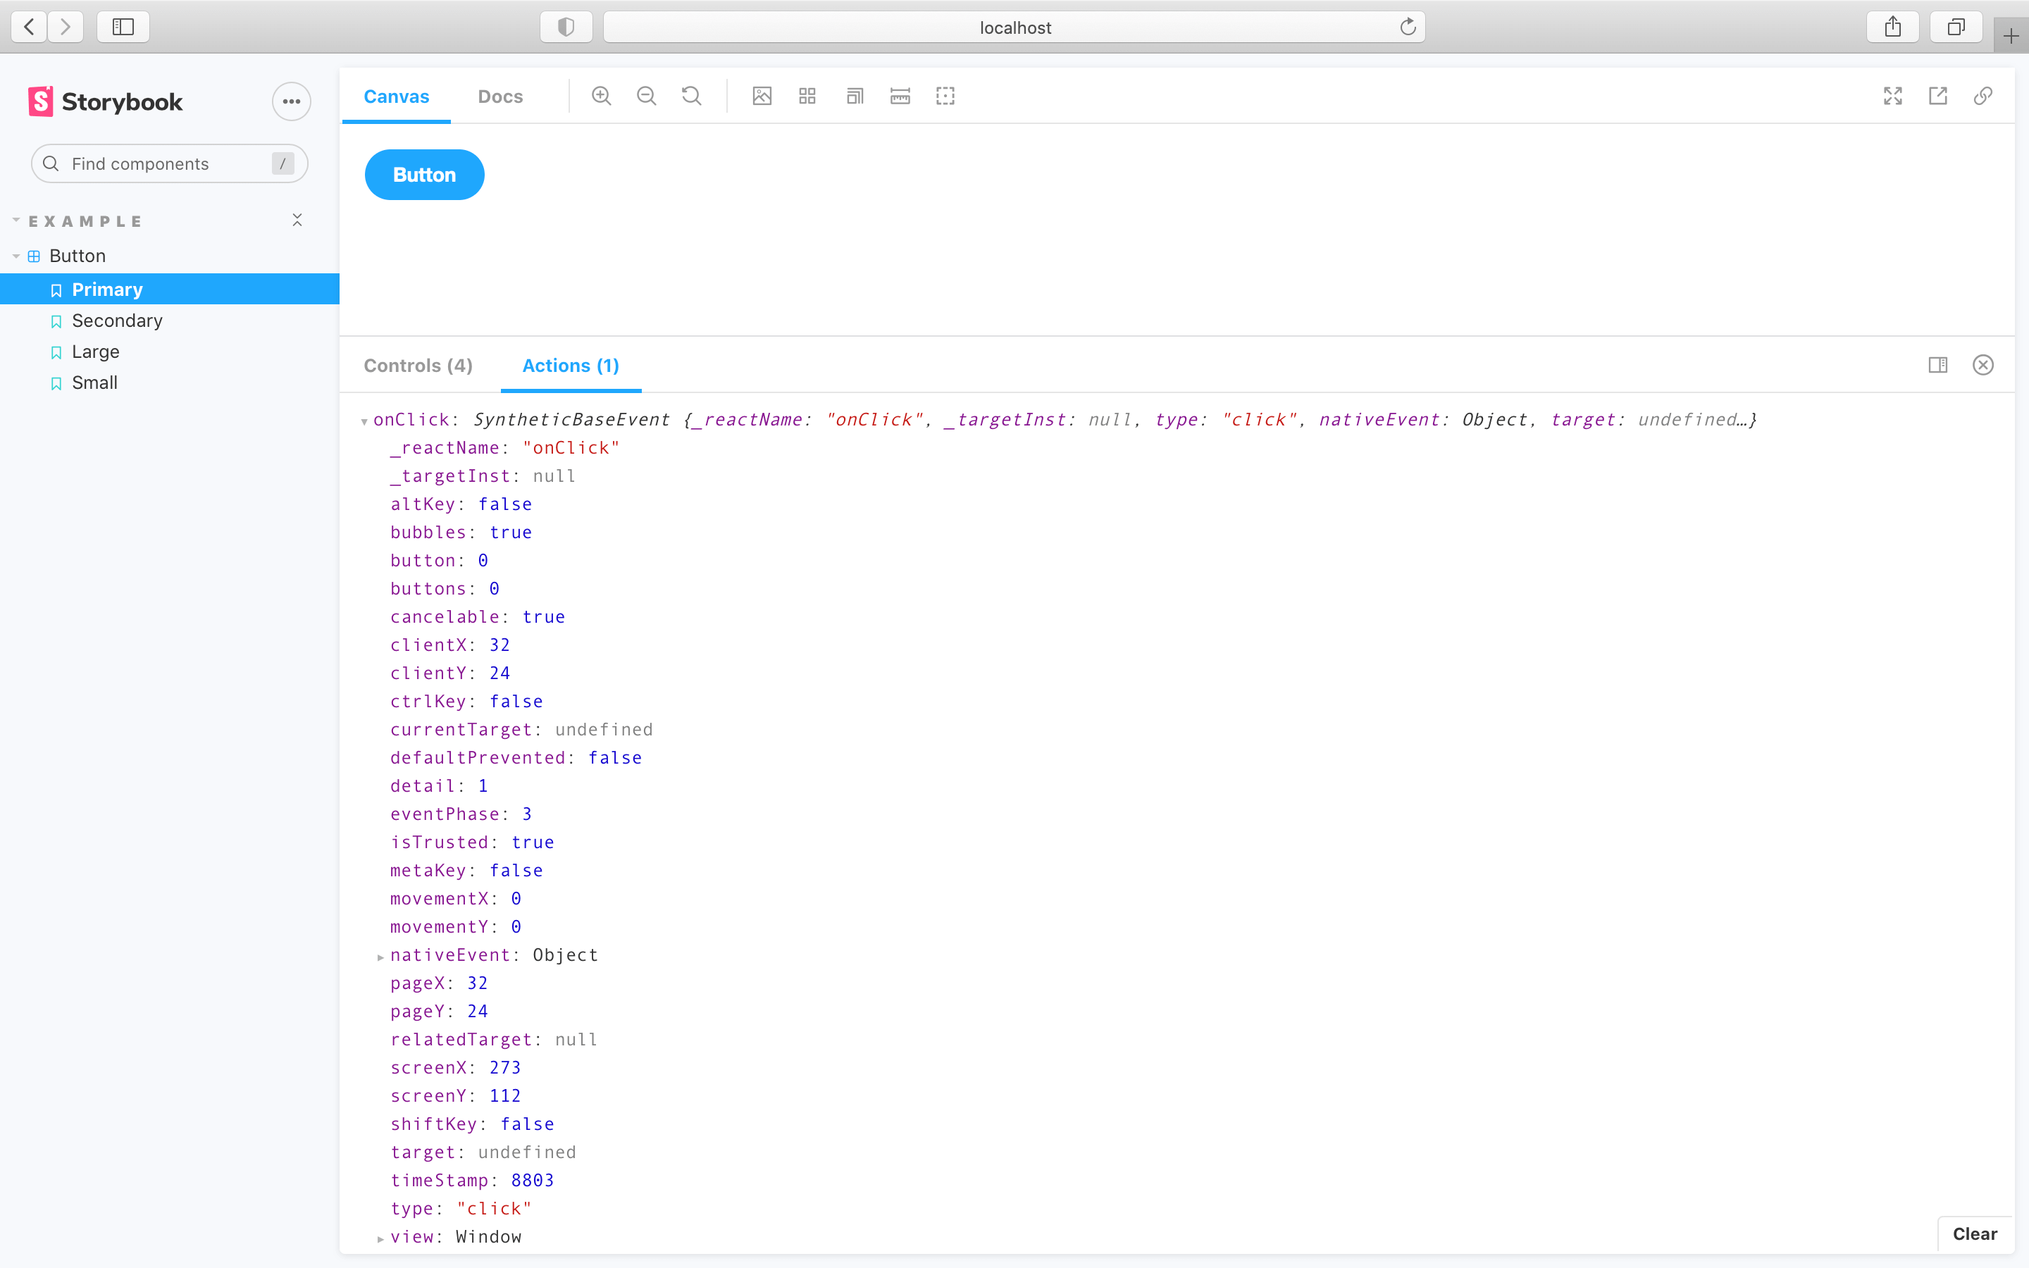
Task: Expand the nativeEvent Object disclosure triangle
Action: 378,954
